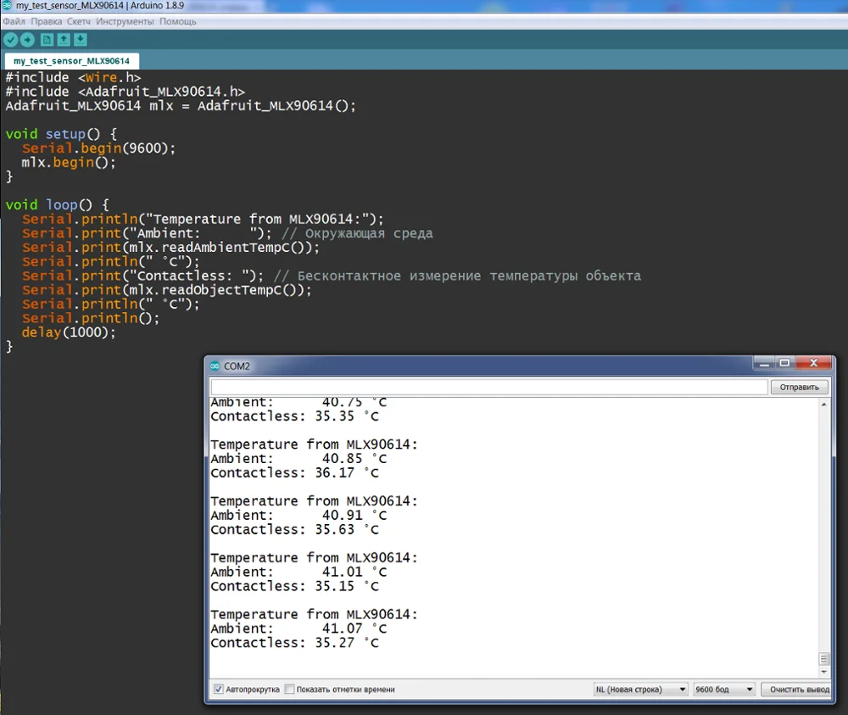Screen dimensions: 848x715
Task: Maximize the COM2 serial monitor window
Action: pyautogui.click(x=784, y=364)
